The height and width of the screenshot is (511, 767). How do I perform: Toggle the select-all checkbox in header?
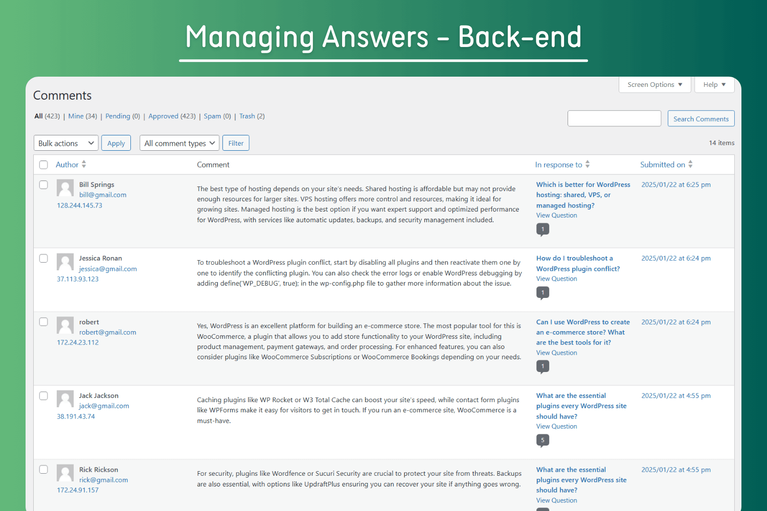pos(43,165)
